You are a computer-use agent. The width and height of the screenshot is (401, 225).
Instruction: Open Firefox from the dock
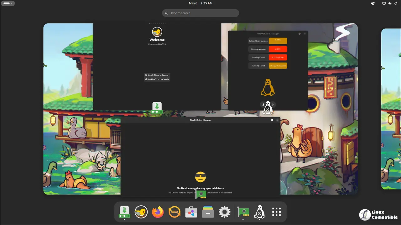click(x=158, y=212)
